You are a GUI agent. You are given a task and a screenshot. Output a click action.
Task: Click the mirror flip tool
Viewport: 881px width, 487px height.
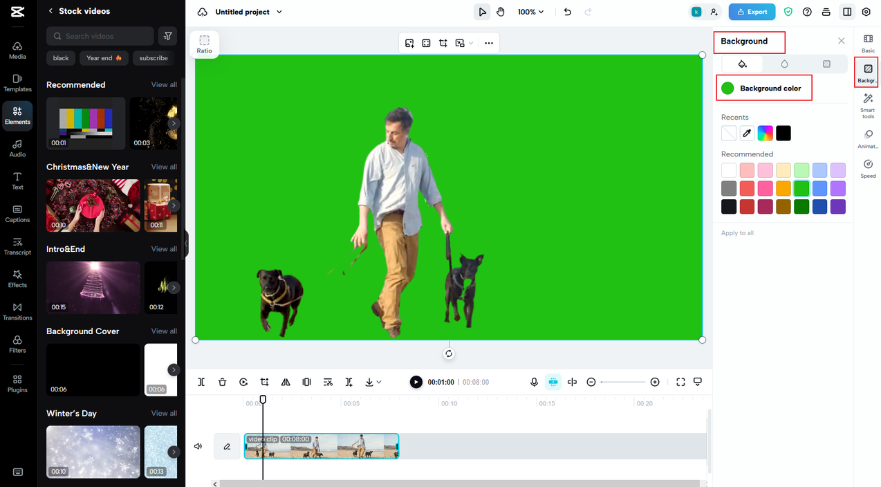point(286,382)
